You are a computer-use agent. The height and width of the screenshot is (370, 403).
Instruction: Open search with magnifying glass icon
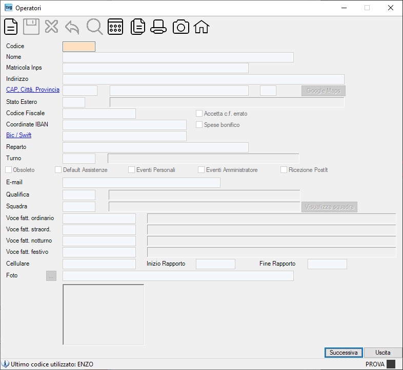pyautogui.click(x=94, y=27)
